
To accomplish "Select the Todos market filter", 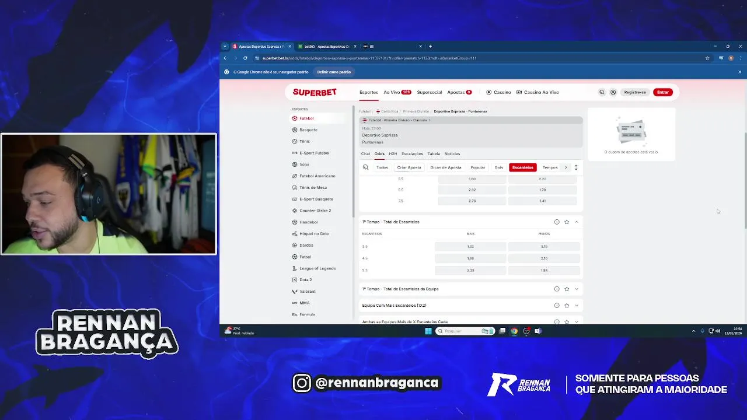I will pos(382,167).
